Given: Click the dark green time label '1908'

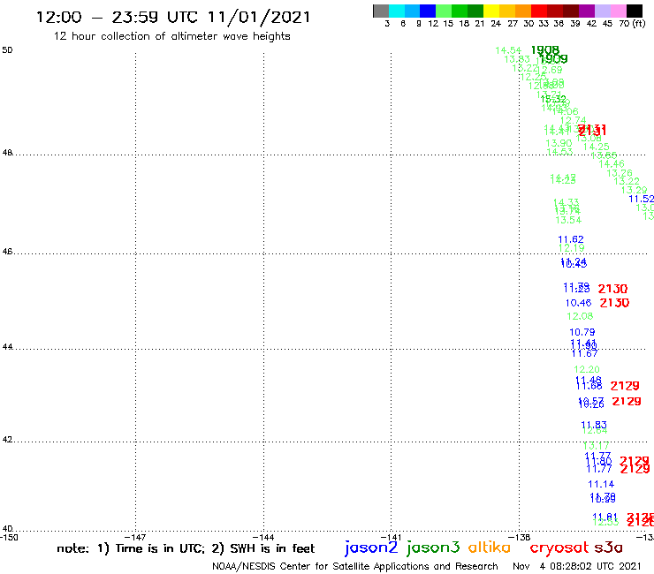Looking at the screenshot, I should (x=544, y=50).
